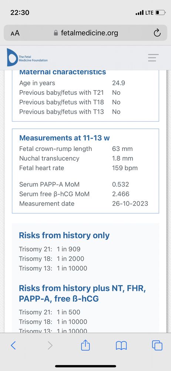This screenshot has width=171, height=371.
Task: Tap the fetalmedicine.org address field
Action: tap(85, 33)
